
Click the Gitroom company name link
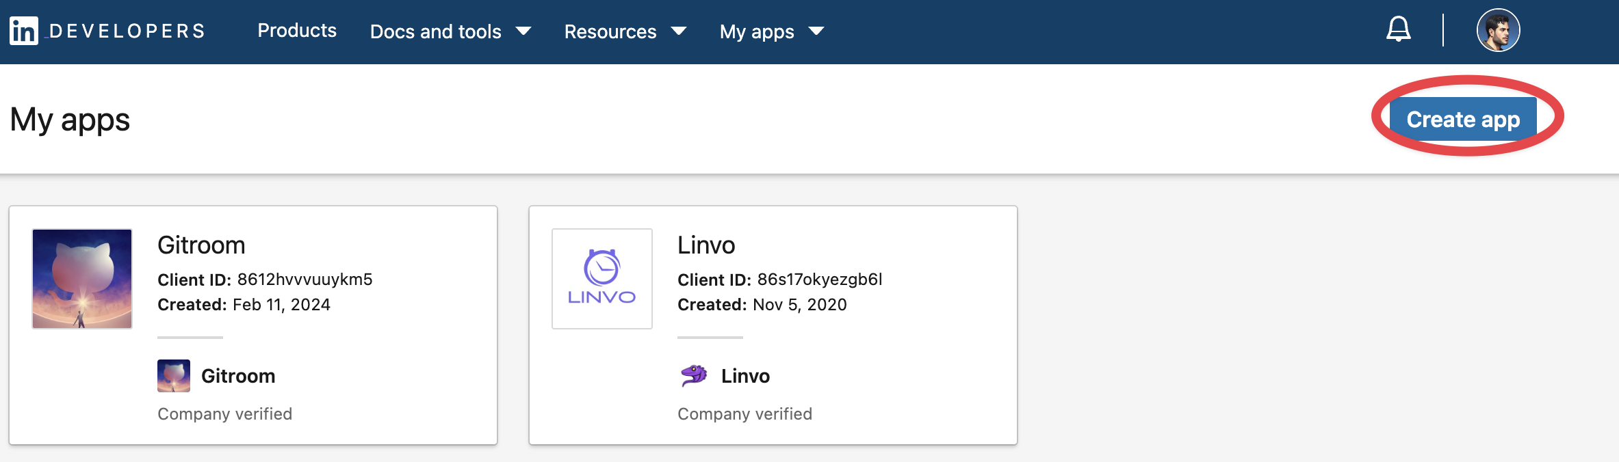(x=238, y=376)
